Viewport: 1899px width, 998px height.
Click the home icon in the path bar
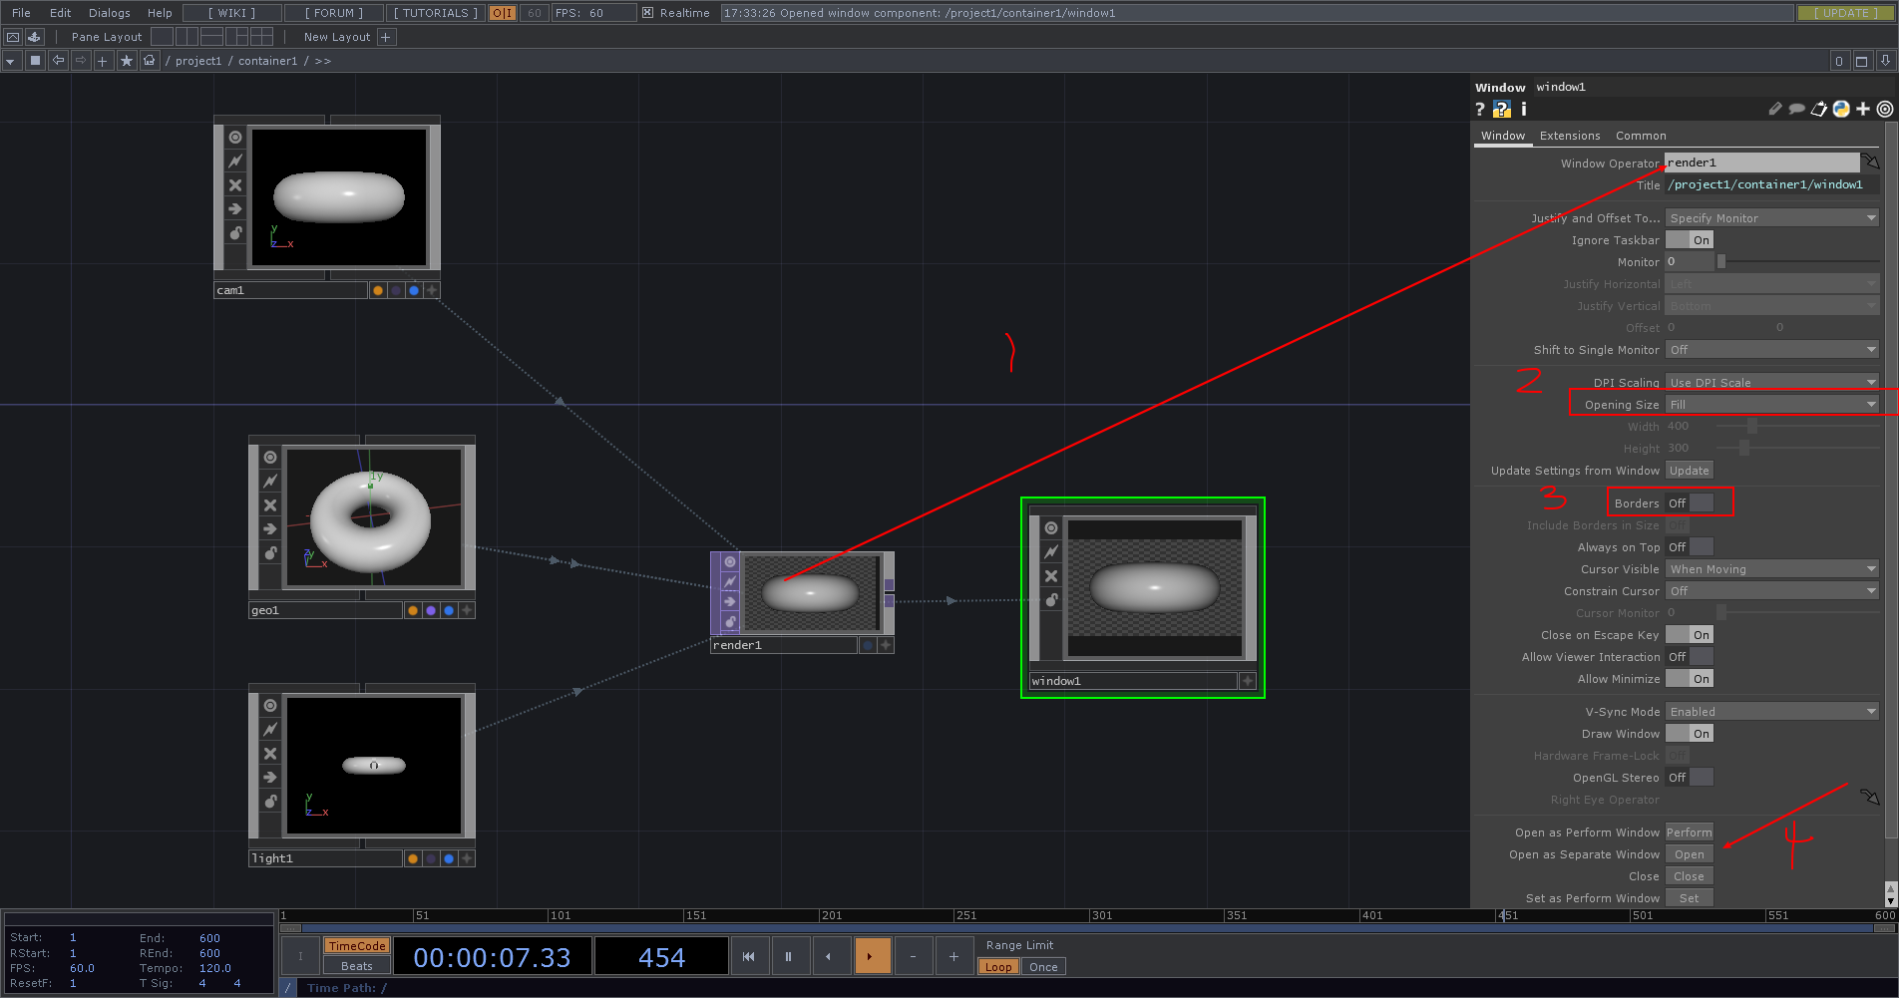click(150, 60)
